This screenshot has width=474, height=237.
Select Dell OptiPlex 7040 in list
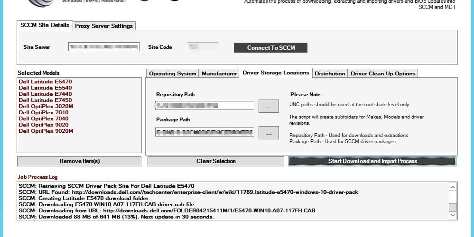coord(44,118)
